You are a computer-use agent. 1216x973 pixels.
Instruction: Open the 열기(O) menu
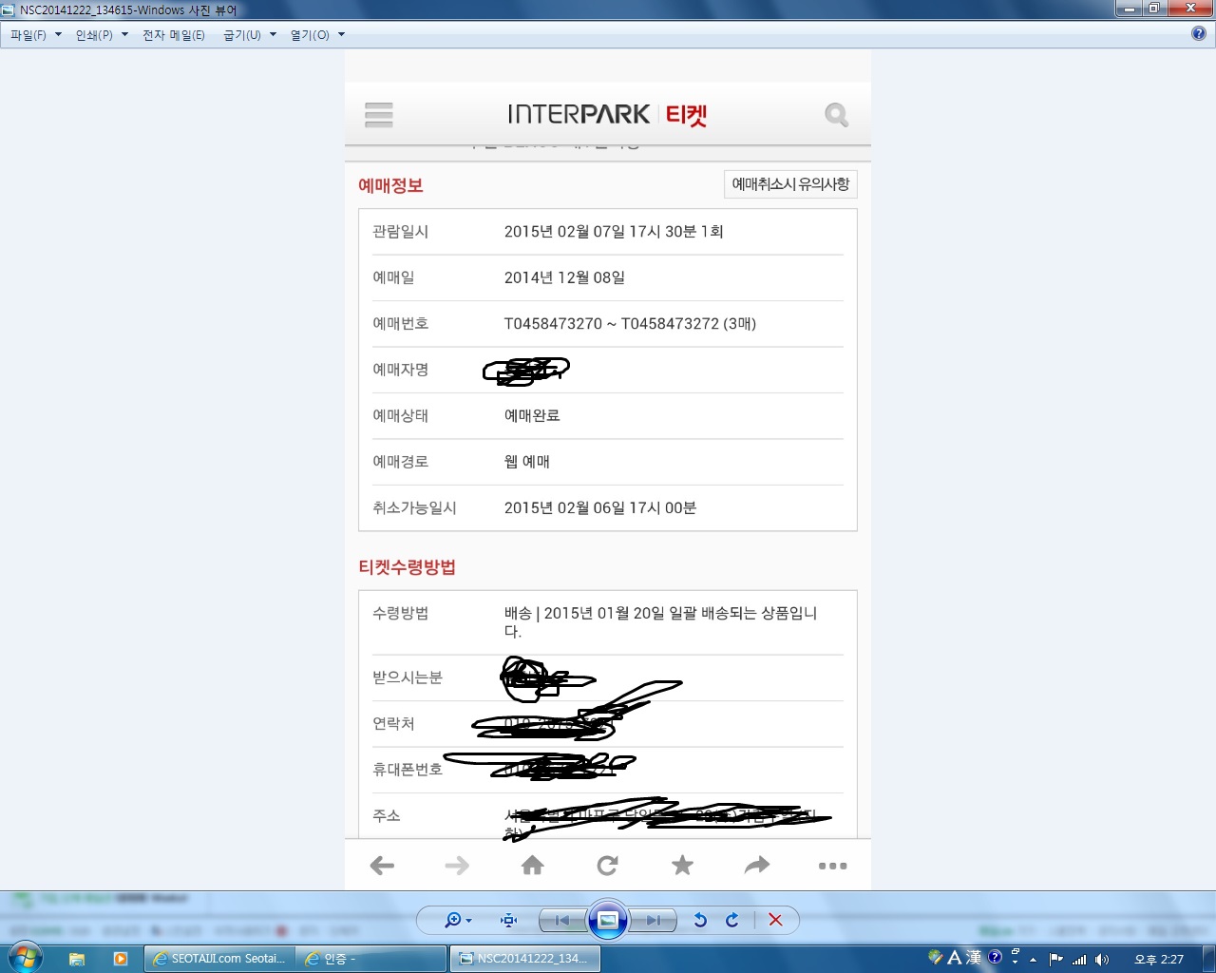click(x=317, y=35)
